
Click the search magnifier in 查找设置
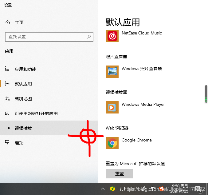tap(89, 37)
